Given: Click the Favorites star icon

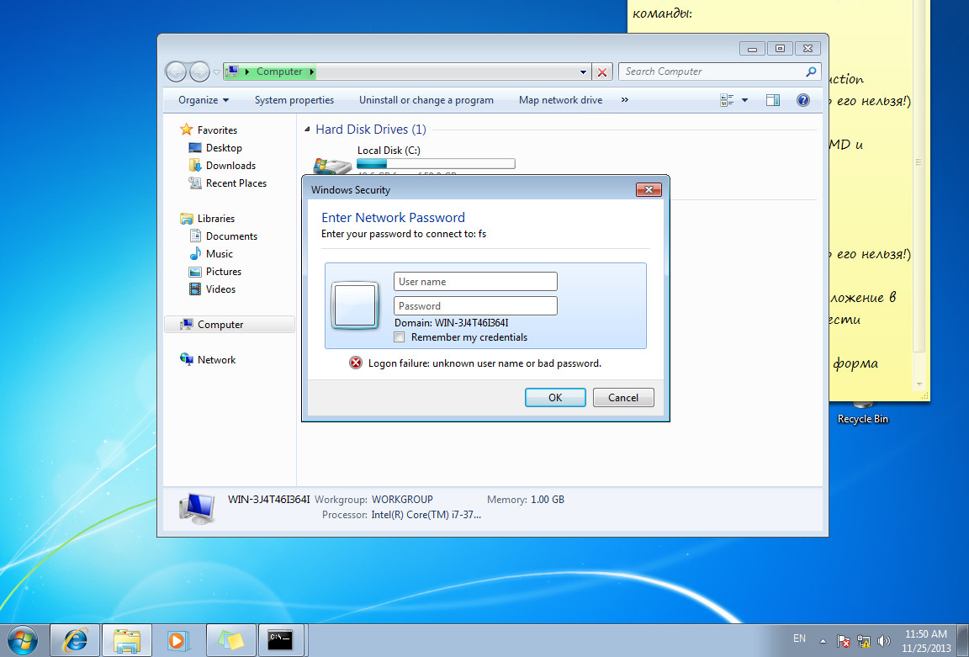Looking at the screenshot, I should click(186, 130).
